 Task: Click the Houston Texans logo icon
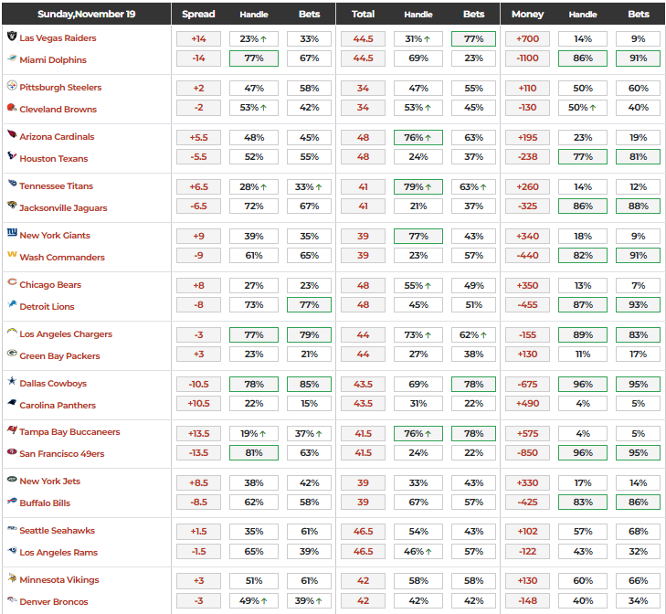(12, 155)
